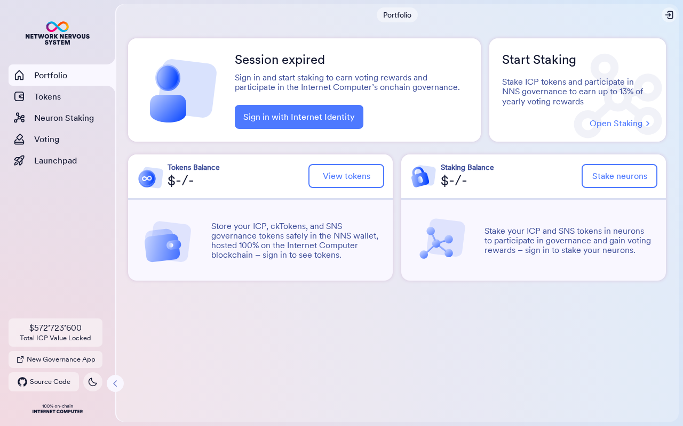
Task: Click the padlock icon beside Staking Balance
Action: coord(423,176)
